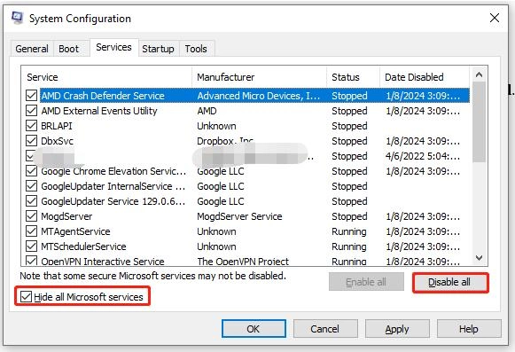Click the scroll down arrow of services list

click(x=479, y=258)
